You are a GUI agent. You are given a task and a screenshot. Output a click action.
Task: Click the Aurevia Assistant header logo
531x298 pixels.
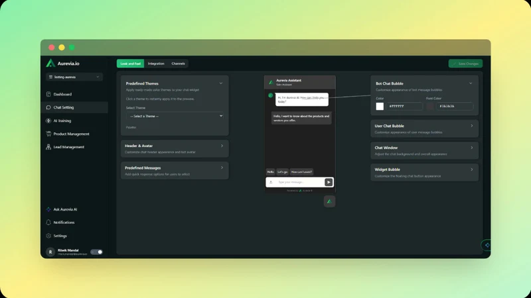tap(271, 82)
